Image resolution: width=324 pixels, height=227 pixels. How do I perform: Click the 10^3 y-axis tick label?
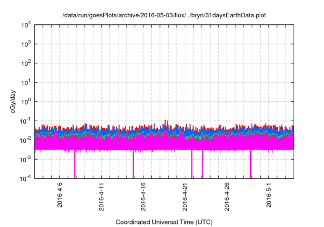point(26,44)
